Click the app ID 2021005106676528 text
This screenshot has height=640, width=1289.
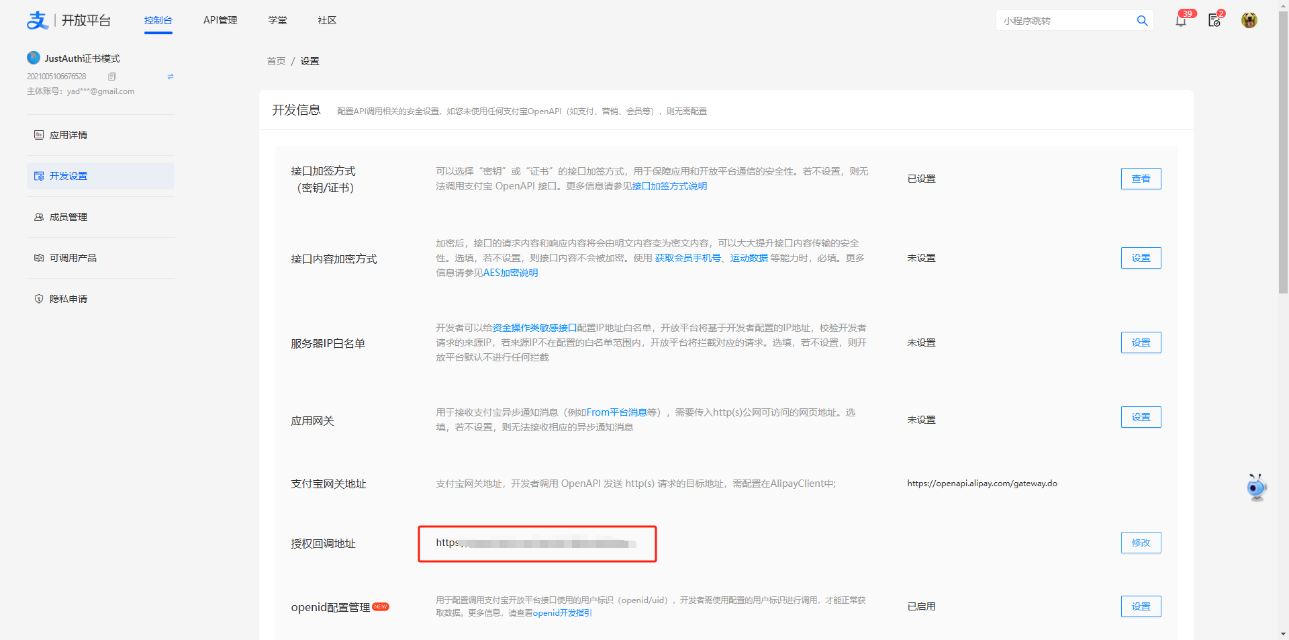coord(56,77)
